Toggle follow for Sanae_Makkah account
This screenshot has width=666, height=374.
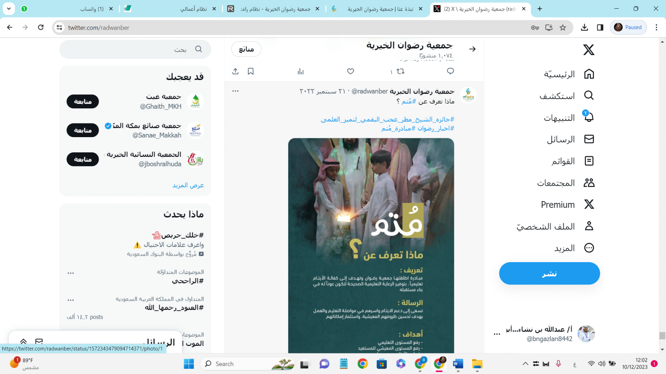pos(83,130)
